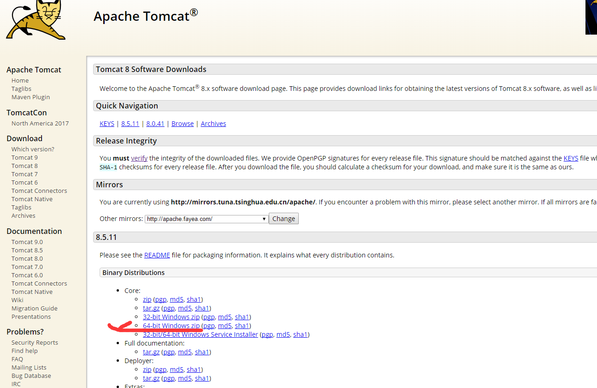
Task: Open sha1 checksum for Core tar.gz
Action: (x=202, y=308)
